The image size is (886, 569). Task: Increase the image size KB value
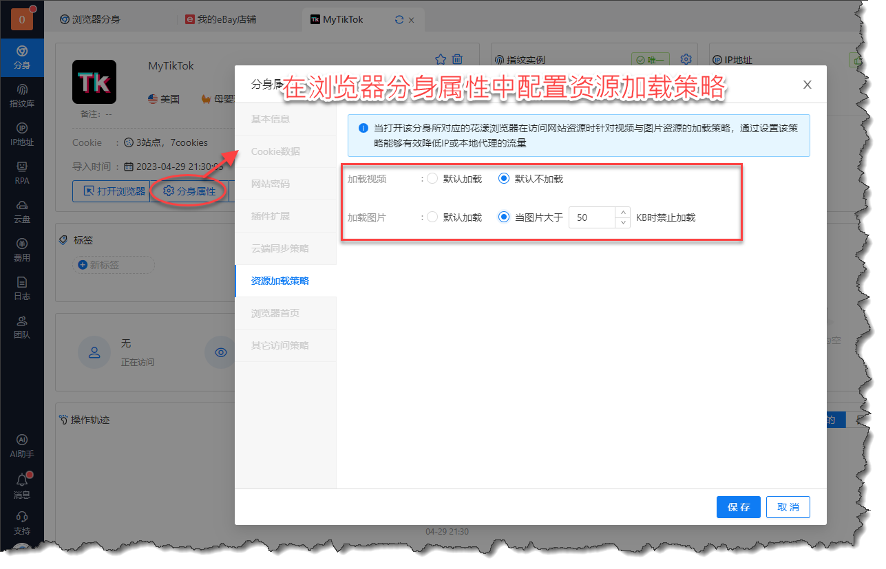[622, 213]
